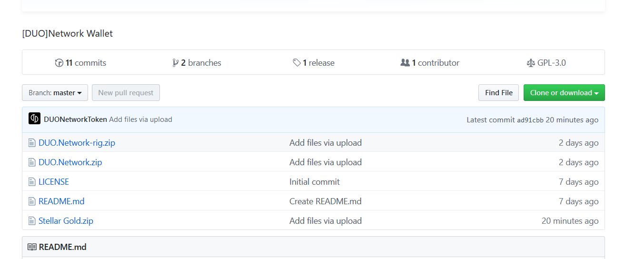Open the 'Initial commit' message link

[x=315, y=182]
